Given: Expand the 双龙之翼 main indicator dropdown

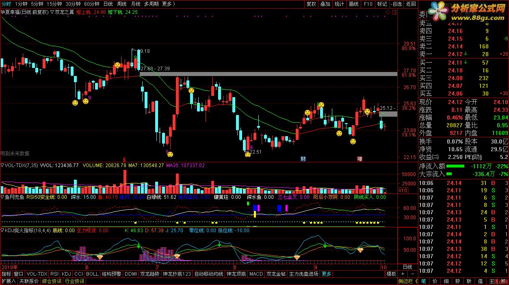Looking at the screenshot, I should click(52, 12).
